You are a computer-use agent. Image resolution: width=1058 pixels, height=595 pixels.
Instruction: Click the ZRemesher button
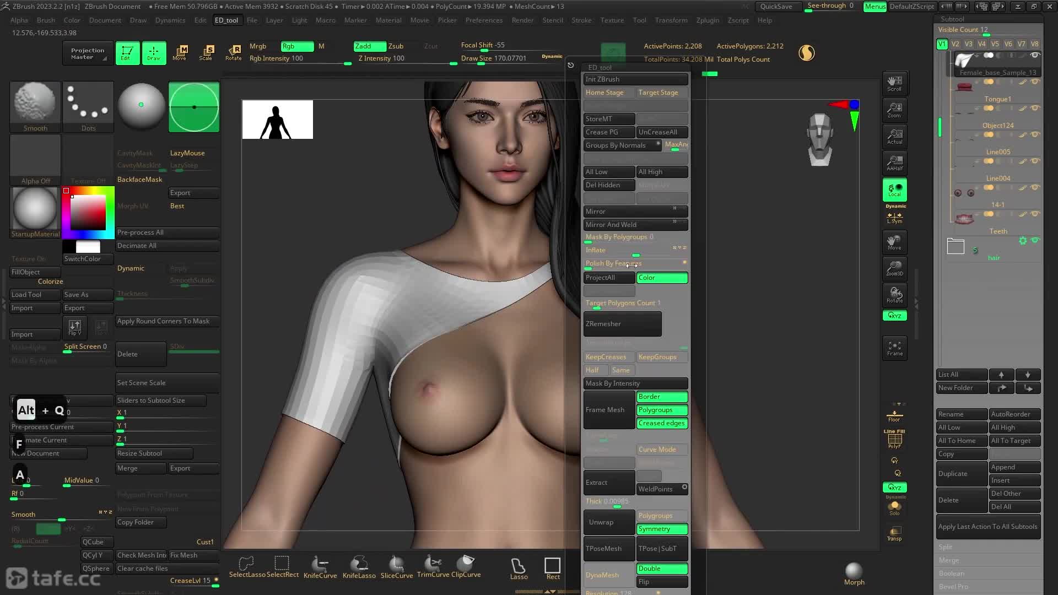[x=622, y=324]
